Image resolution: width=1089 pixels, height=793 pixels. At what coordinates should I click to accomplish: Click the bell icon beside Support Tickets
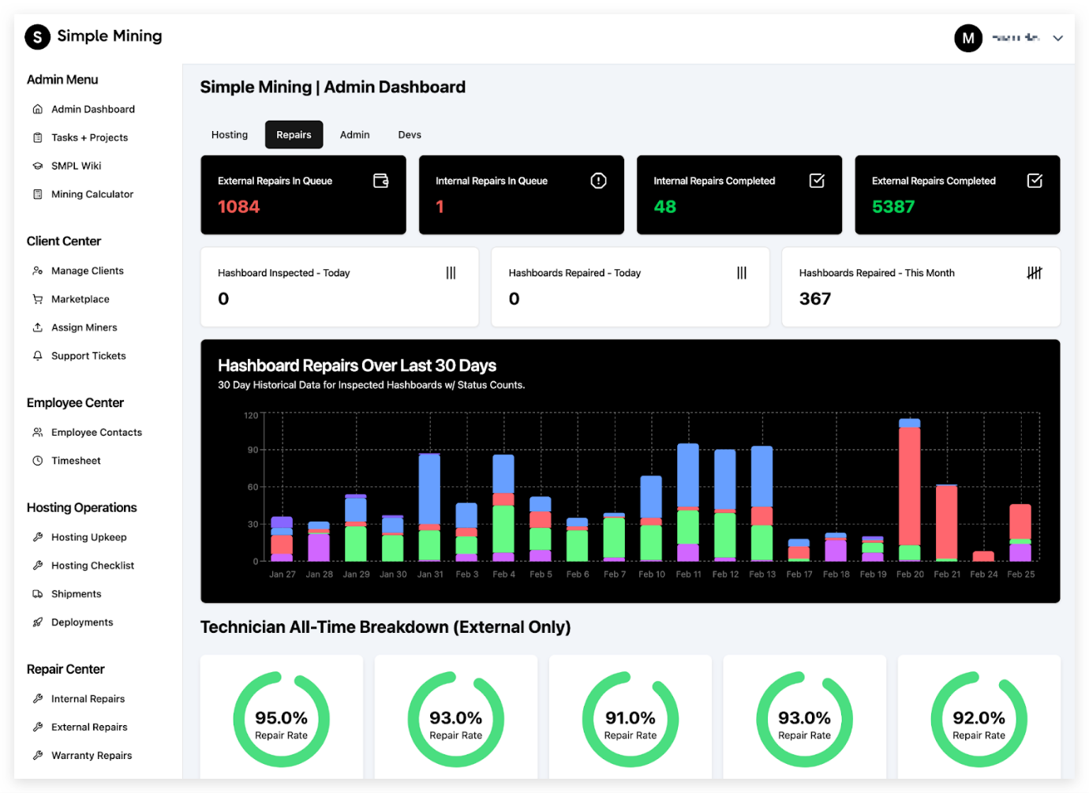(37, 356)
